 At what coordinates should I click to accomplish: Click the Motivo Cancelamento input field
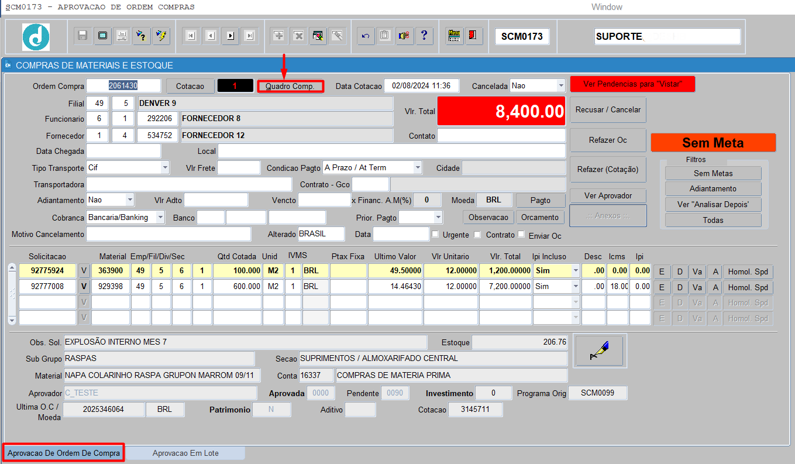[168, 234]
